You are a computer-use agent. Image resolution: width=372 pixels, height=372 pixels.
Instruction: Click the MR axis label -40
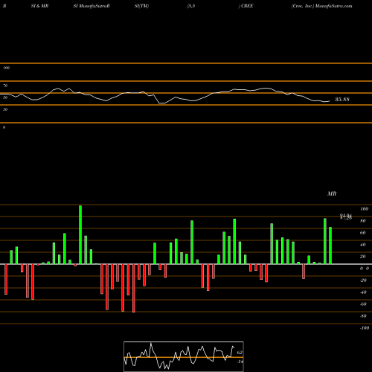click(363, 292)
